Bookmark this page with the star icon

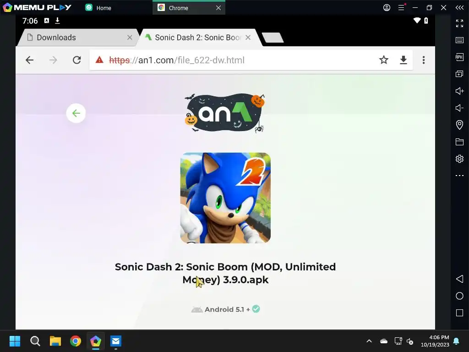384,60
